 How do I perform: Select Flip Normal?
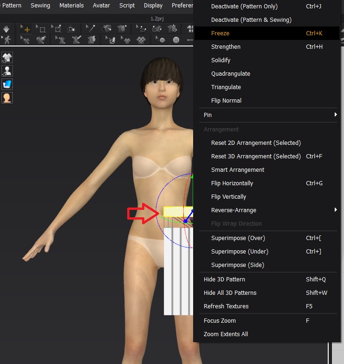(266, 100)
